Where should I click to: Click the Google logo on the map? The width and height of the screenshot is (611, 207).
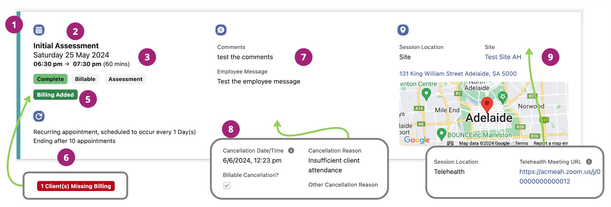[x=417, y=140]
